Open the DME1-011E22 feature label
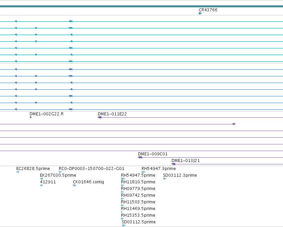 112,114
